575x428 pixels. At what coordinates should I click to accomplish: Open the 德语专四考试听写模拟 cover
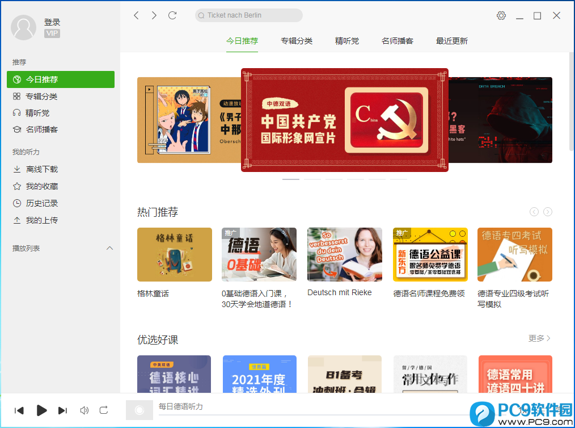pos(515,254)
